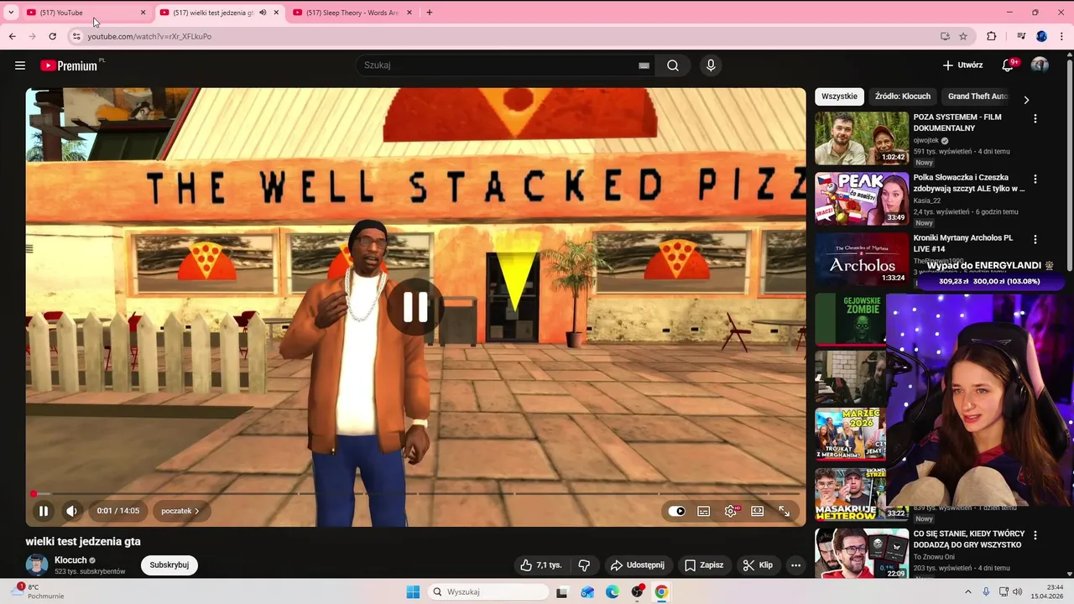Go back in browser
1074x604 pixels.
point(12,36)
